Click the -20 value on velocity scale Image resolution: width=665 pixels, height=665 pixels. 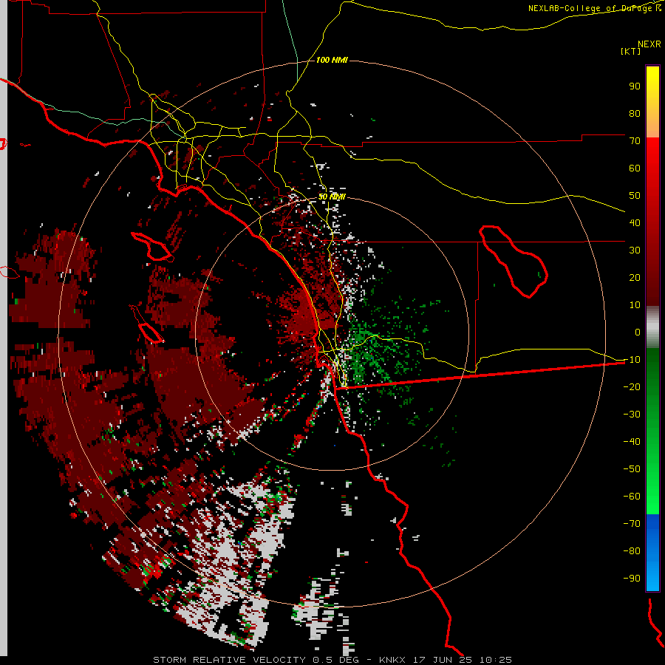coord(632,386)
